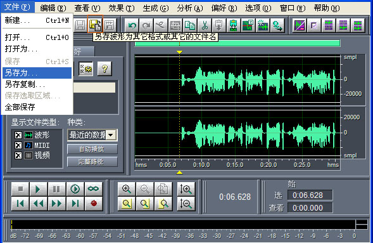Image resolution: width=373 pixels, height=243 pixels.
Task: Click the Undo arrow icon
Action: click(x=132, y=25)
